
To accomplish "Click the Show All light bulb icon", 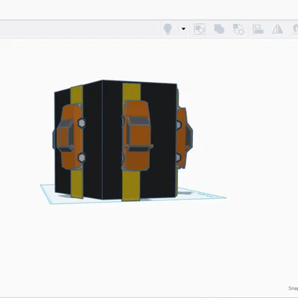I will (x=168, y=29).
